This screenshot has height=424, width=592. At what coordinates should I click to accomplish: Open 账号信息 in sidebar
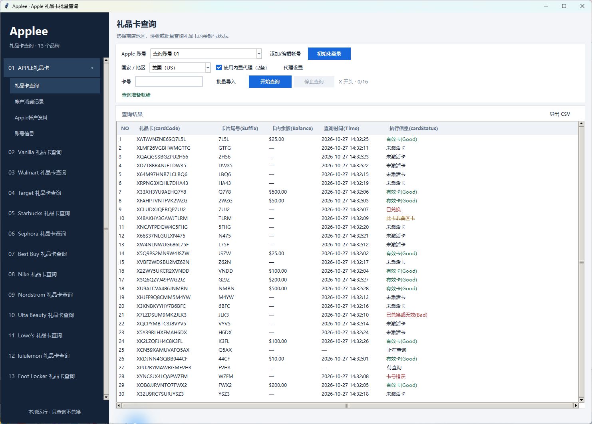(x=24, y=134)
